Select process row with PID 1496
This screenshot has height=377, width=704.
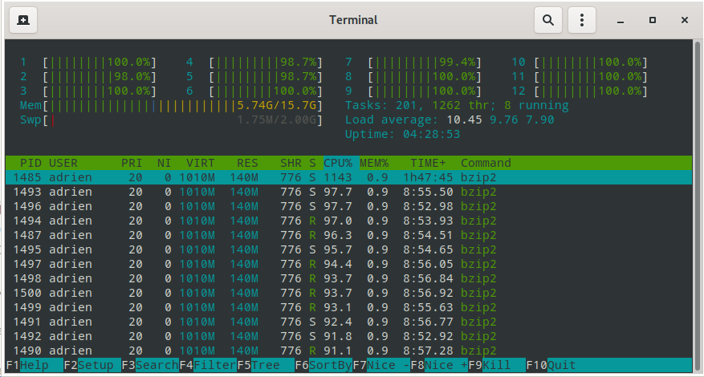[x=348, y=206]
